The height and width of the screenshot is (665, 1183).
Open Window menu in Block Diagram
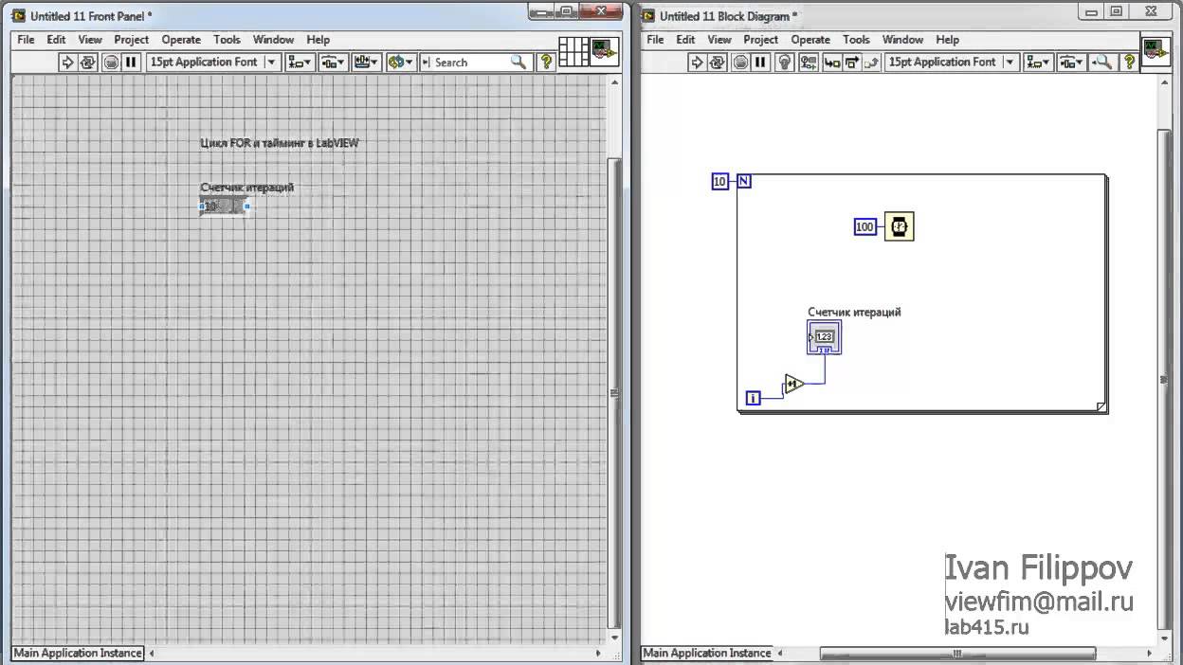902,40
